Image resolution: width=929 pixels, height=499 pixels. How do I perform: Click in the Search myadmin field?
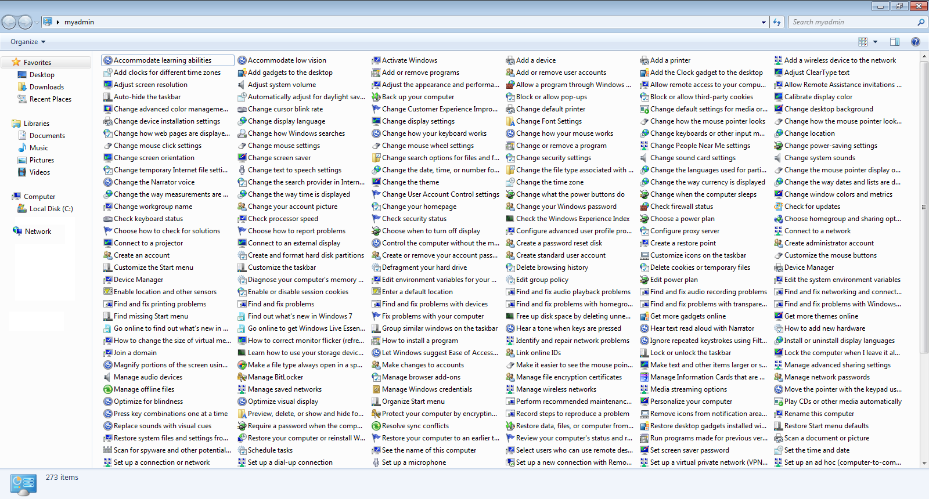point(852,22)
